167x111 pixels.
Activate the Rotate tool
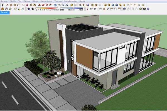coord(47,5)
